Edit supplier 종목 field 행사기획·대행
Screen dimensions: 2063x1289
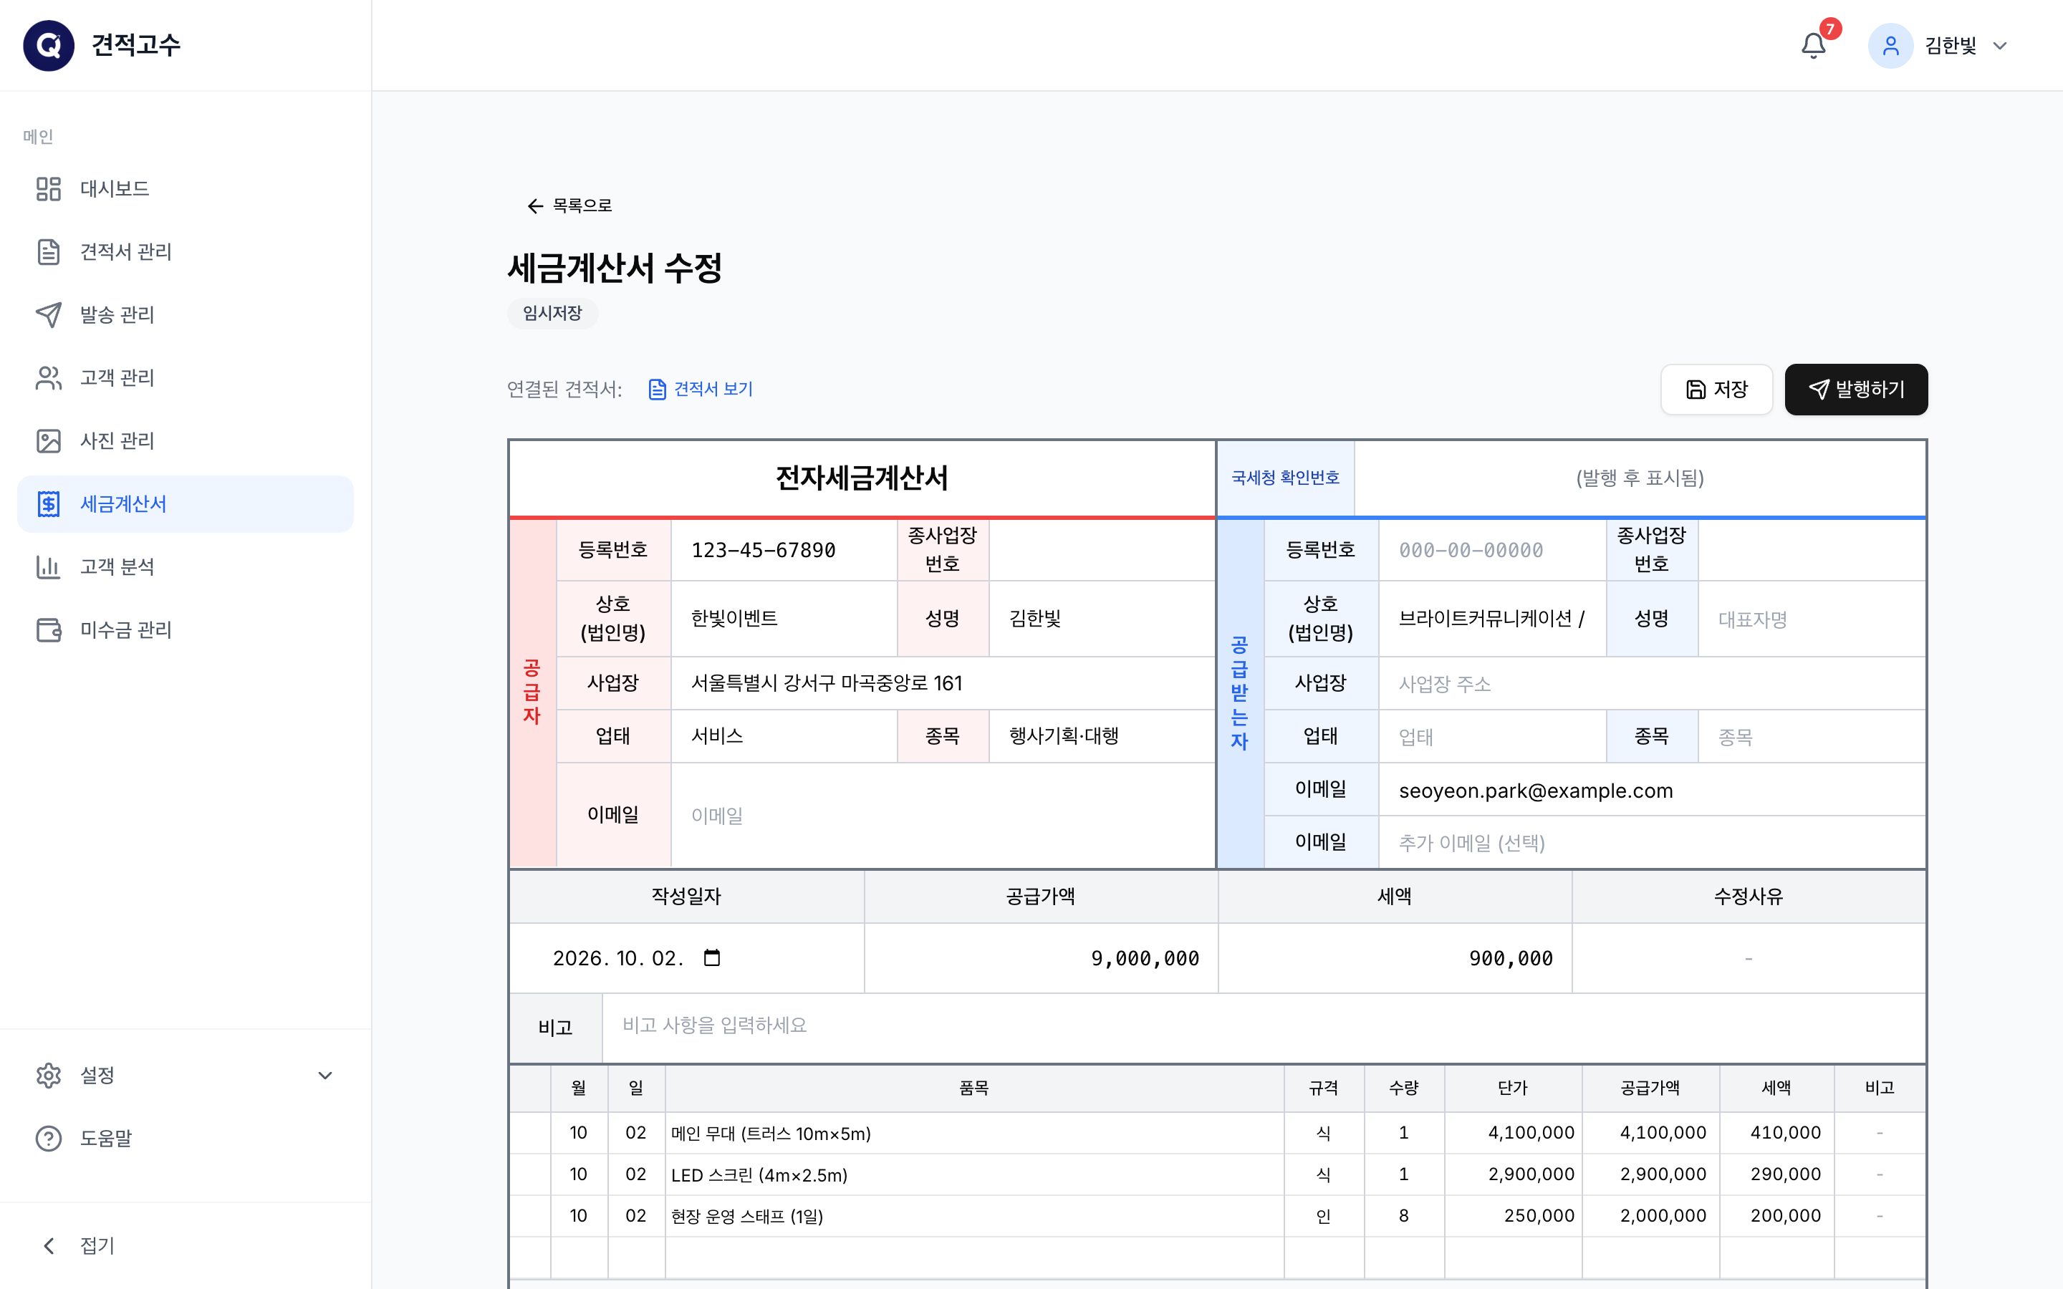coord(1102,735)
